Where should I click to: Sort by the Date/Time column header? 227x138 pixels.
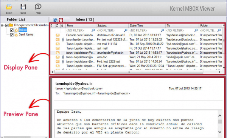click(147, 26)
